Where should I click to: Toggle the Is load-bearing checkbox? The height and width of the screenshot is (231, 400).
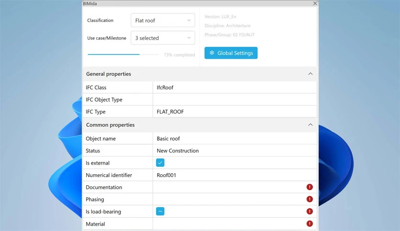pos(160,211)
